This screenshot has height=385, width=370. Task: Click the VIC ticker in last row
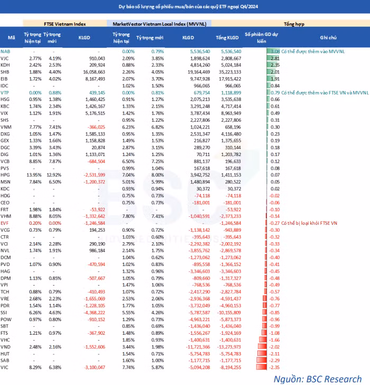click(x=5, y=367)
